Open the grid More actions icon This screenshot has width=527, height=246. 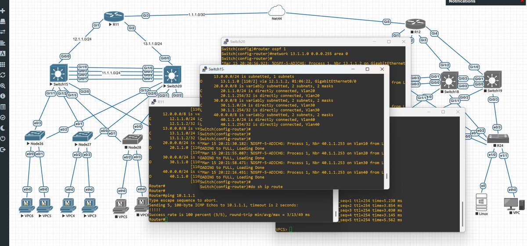(x=3, y=64)
